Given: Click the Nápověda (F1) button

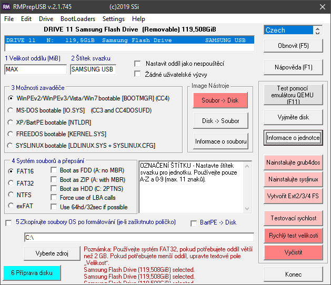Looking at the screenshot, I should [x=293, y=67].
